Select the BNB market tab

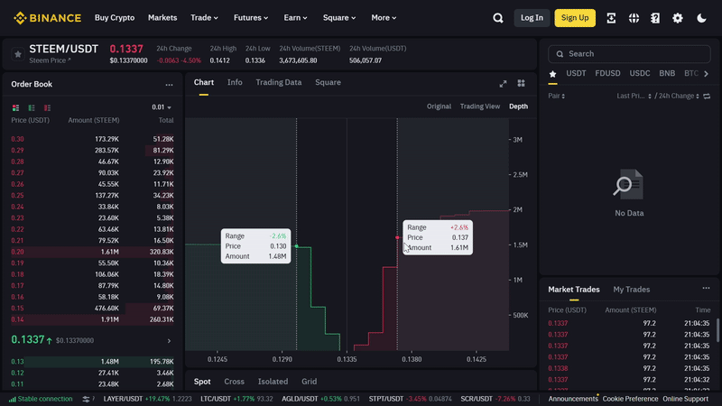[667, 73]
